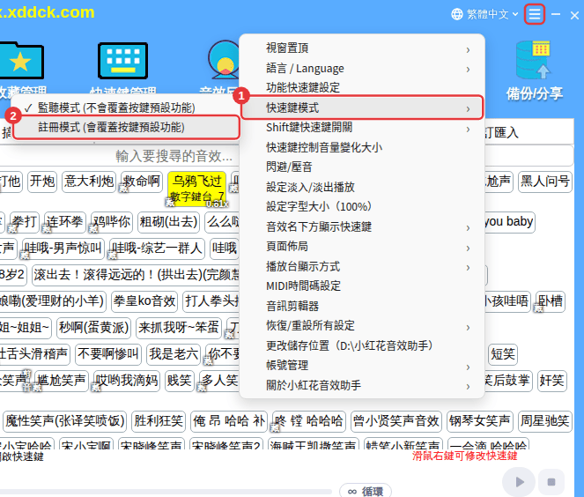Open the hamburger main menu icon

535,14
